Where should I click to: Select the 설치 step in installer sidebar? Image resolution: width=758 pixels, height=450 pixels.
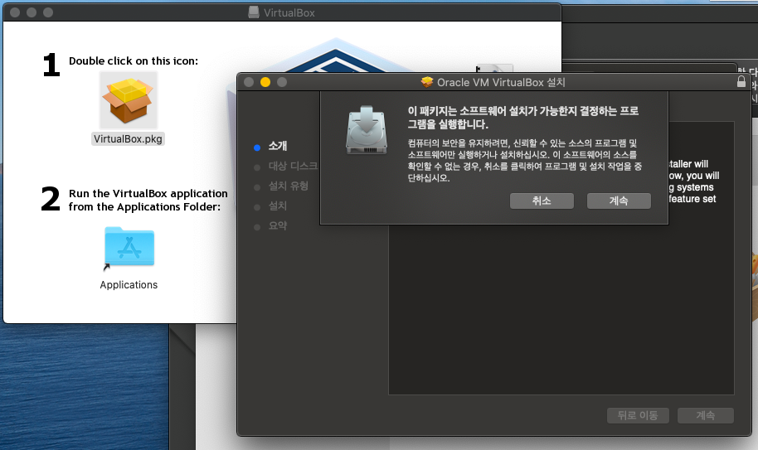(278, 206)
